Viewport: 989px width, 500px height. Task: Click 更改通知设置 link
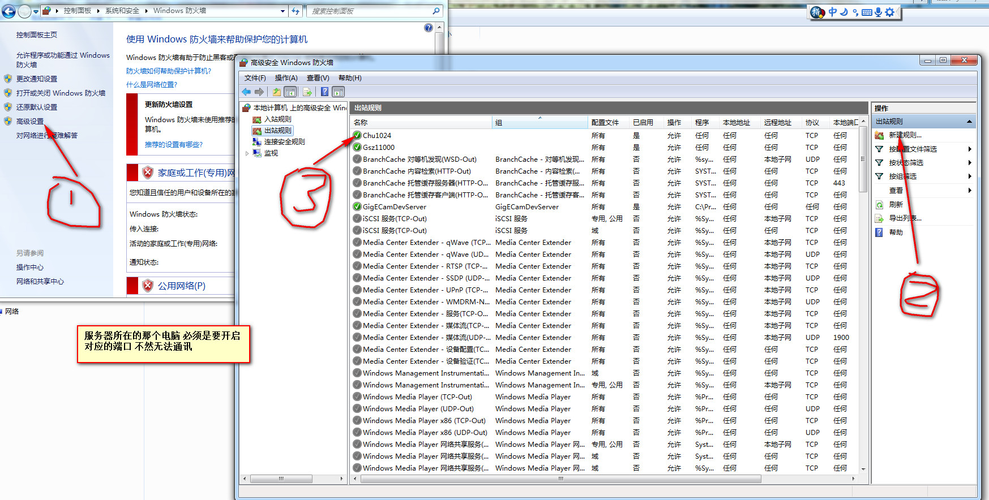37,79
